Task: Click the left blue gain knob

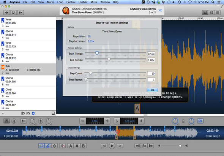Action: point(175,121)
